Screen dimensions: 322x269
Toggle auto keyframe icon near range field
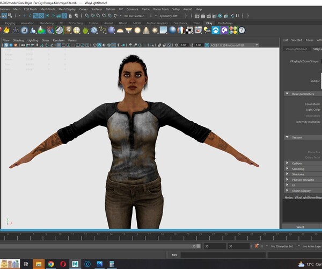click(x=257, y=246)
